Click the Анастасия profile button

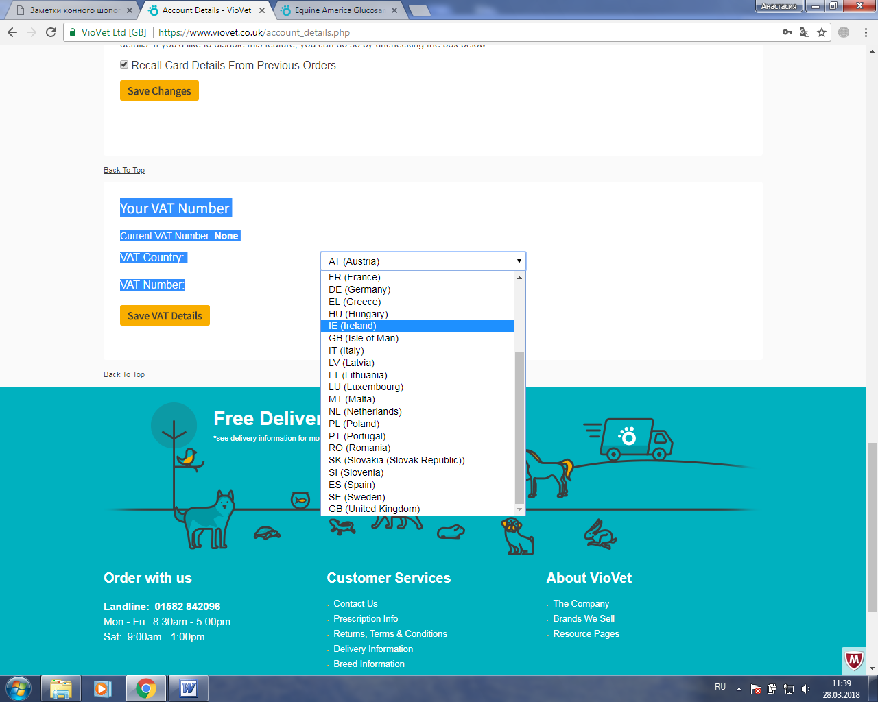click(779, 6)
